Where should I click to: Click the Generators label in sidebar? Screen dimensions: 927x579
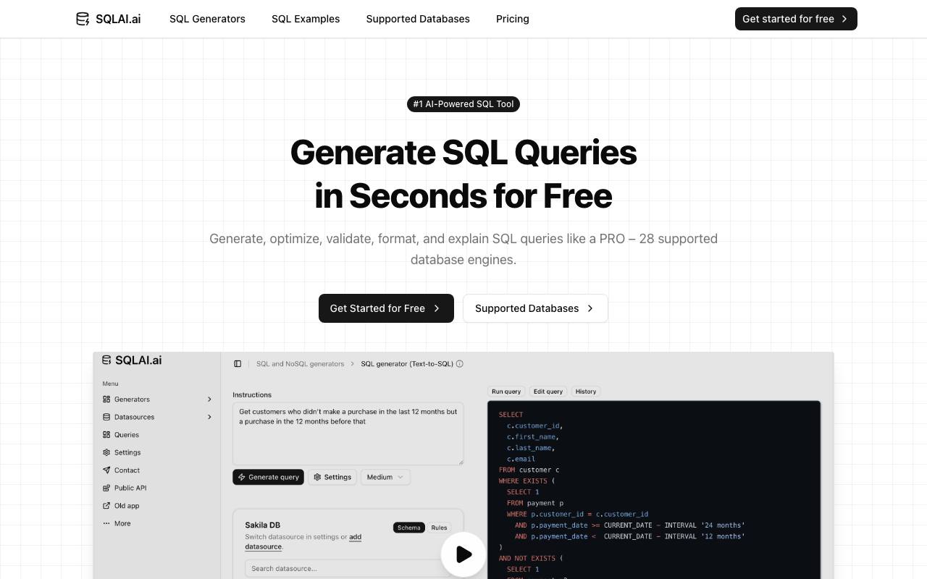[x=132, y=400]
